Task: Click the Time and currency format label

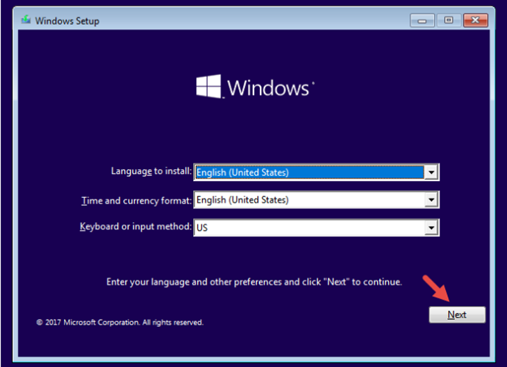Action: click(136, 200)
